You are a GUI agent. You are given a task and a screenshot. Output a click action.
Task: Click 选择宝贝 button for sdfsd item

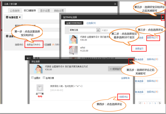point(139,49)
